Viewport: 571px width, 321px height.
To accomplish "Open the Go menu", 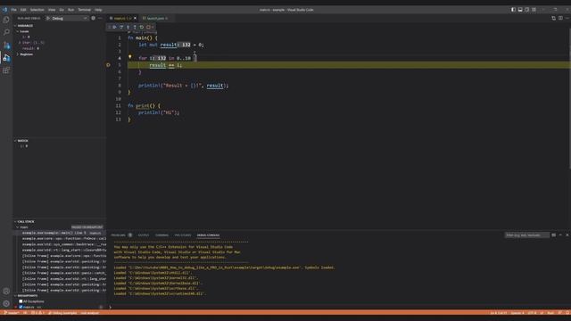I will tap(62, 10).
